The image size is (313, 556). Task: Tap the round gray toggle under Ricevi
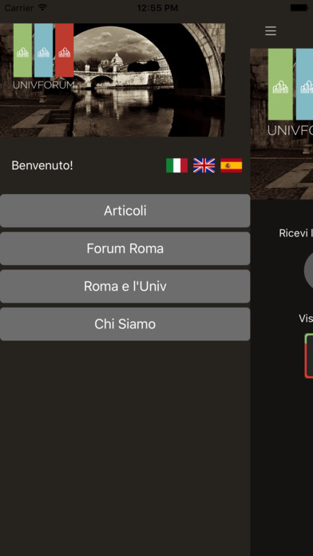(x=308, y=271)
